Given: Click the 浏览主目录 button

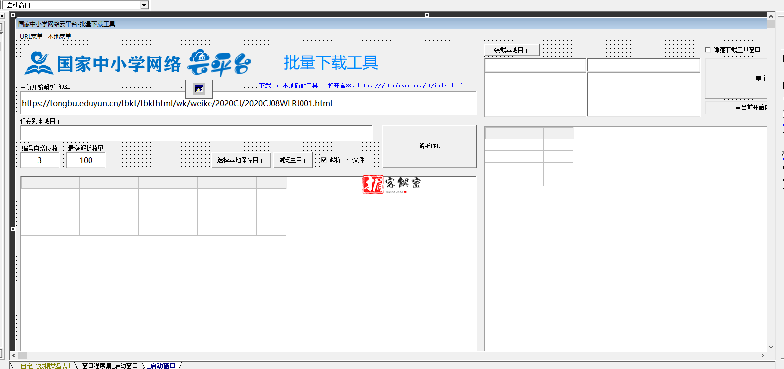Looking at the screenshot, I should [293, 160].
